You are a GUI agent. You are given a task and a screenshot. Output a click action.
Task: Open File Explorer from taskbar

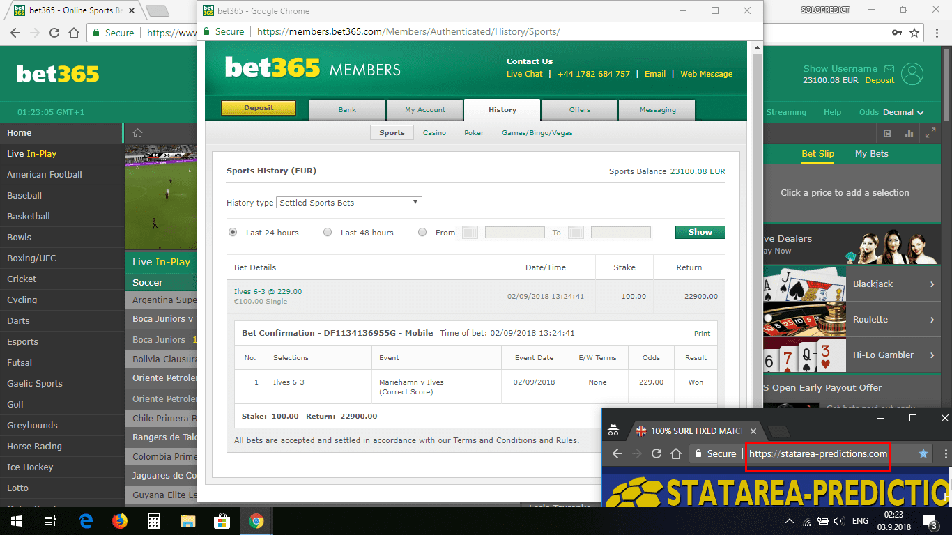coord(188,521)
